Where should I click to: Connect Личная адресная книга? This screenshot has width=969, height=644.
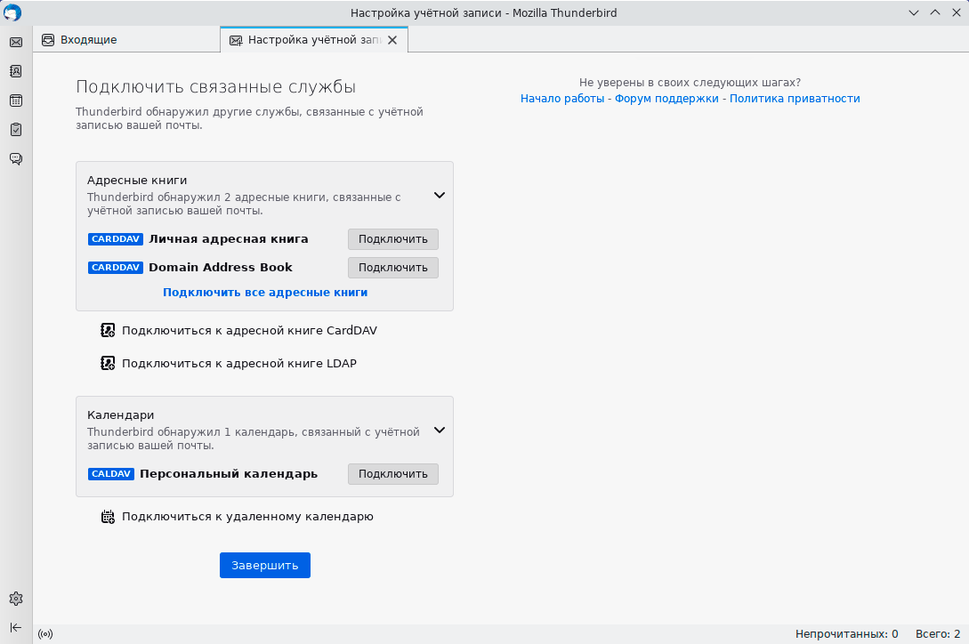click(393, 239)
